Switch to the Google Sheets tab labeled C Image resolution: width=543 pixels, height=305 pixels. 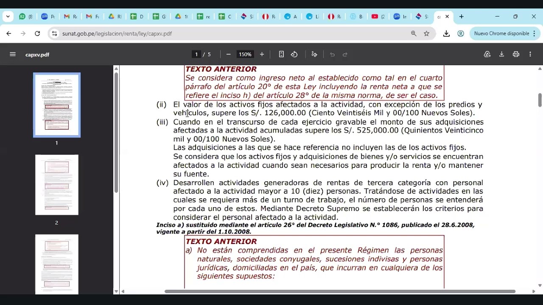[x=225, y=17]
